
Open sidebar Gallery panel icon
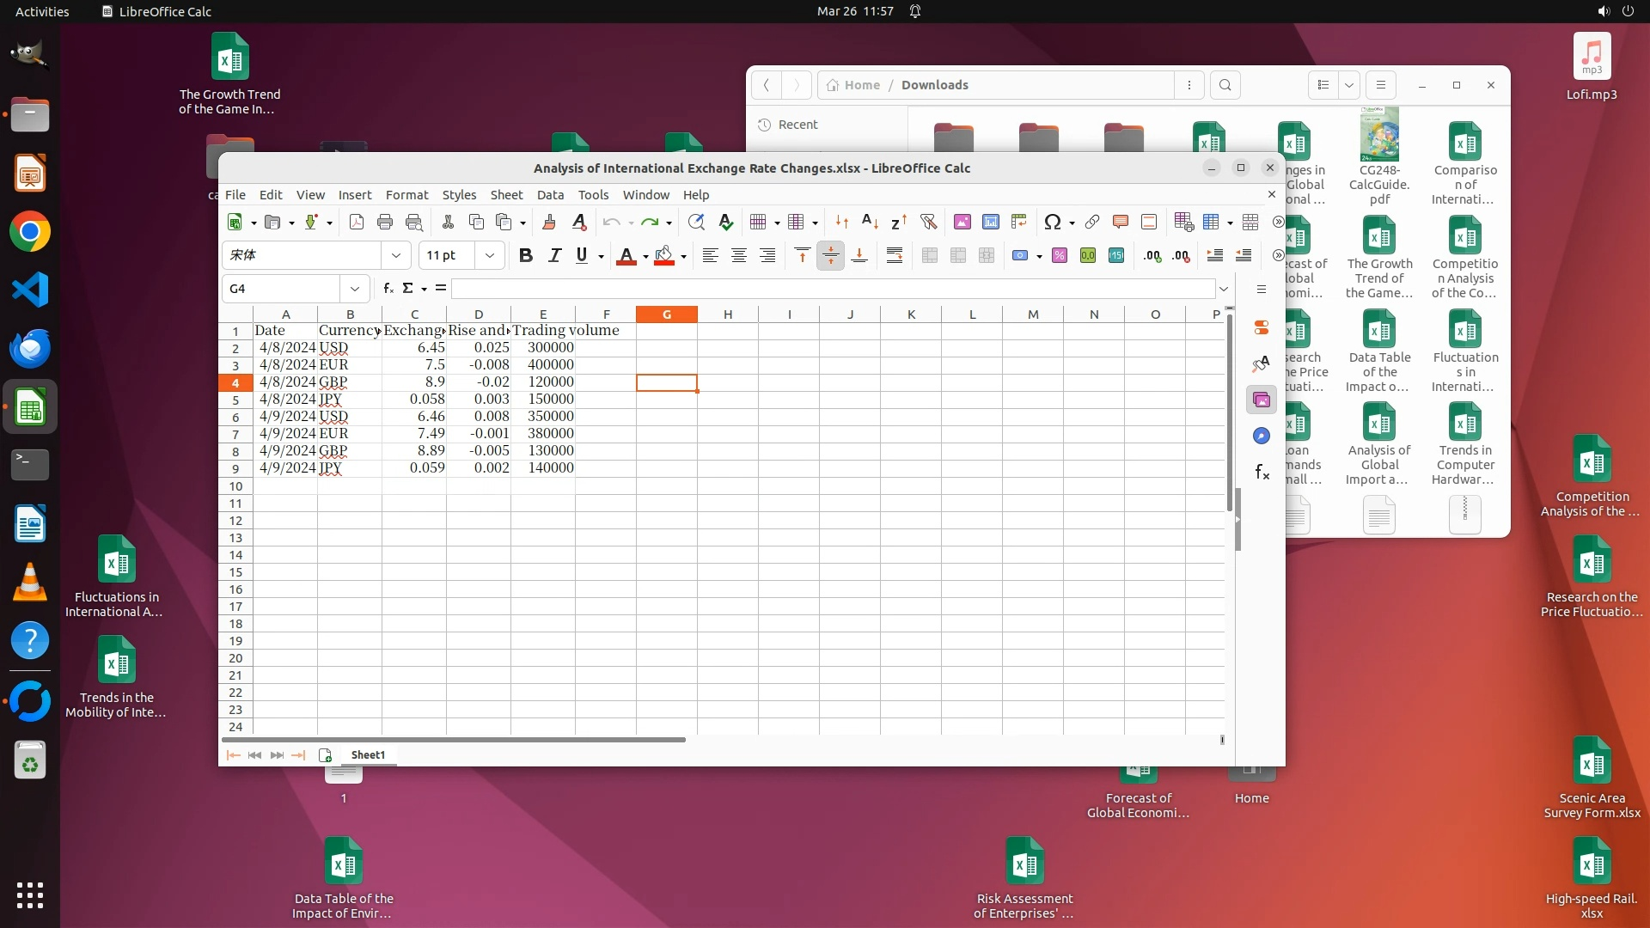coord(1261,400)
